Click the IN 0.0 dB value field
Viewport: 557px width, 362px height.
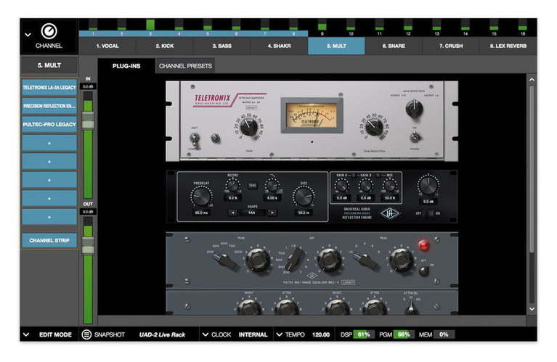pyautogui.click(x=88, y=86)
